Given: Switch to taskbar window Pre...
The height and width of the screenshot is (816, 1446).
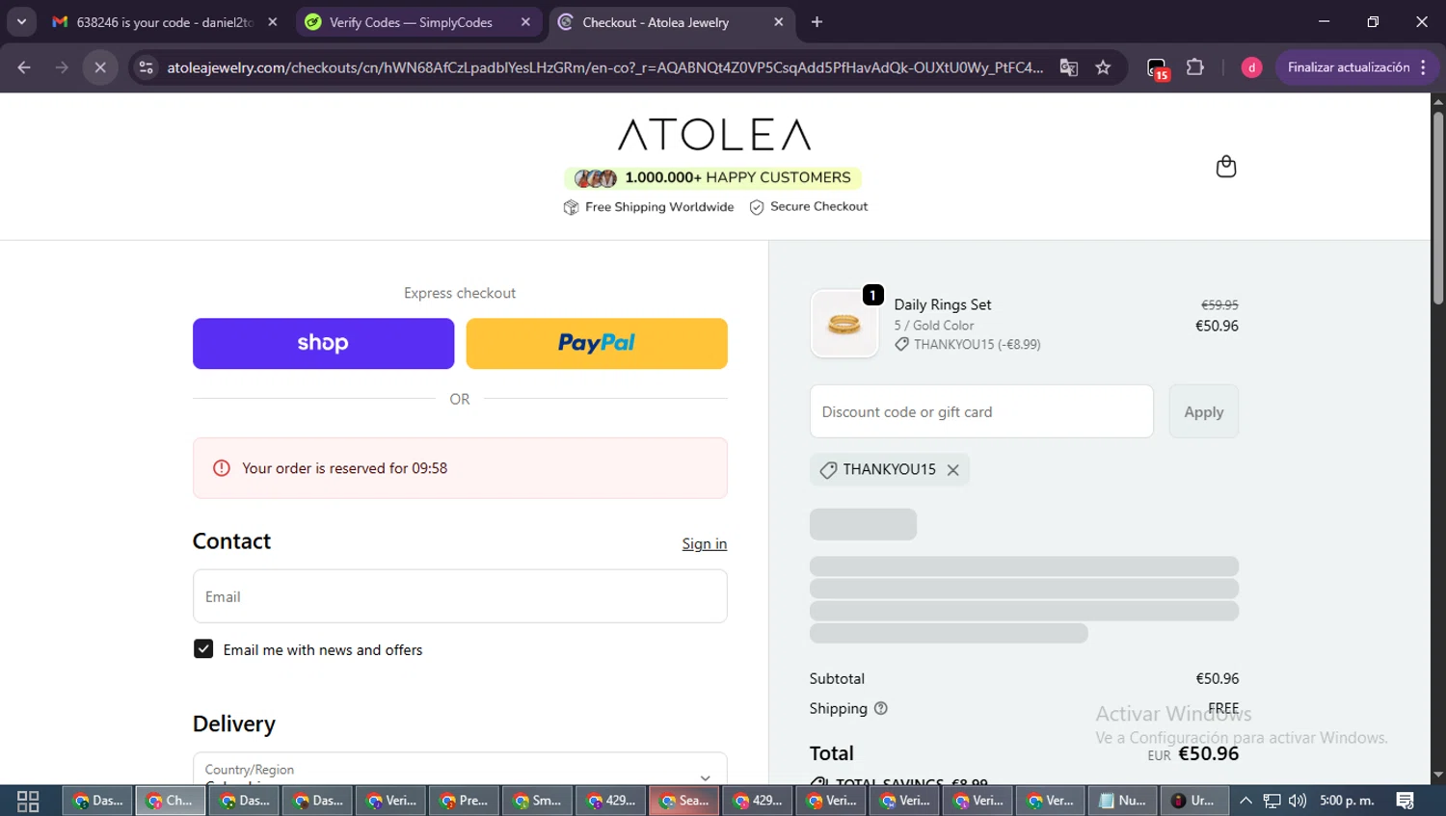Looking at the screenshot, I should (x=465, y=801).
